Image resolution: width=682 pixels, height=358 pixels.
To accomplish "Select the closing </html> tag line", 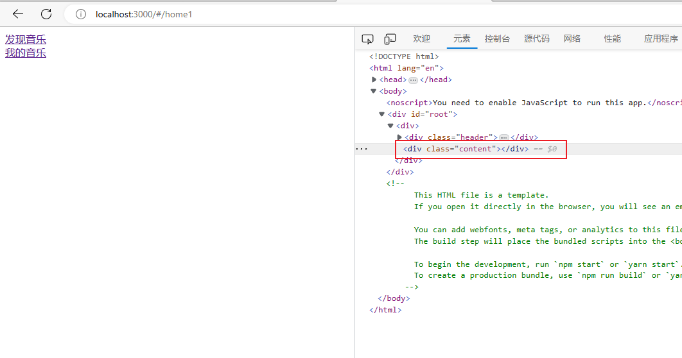I will (385, 311).
